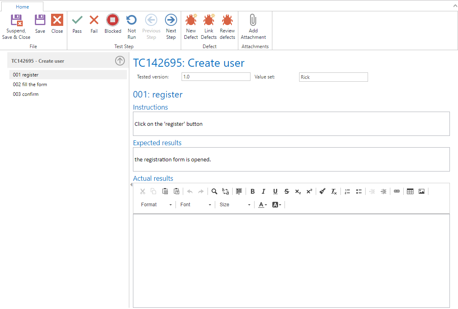Mark the test step as Pass
Screen dimensions: 458x309
(x=77, y=24)
